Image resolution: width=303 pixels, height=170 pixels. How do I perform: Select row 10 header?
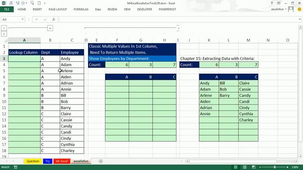tap(4, 102)
